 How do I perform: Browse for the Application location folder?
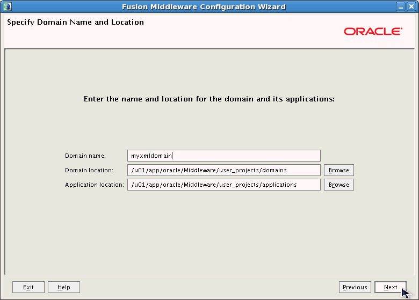(x=339, y=185)
